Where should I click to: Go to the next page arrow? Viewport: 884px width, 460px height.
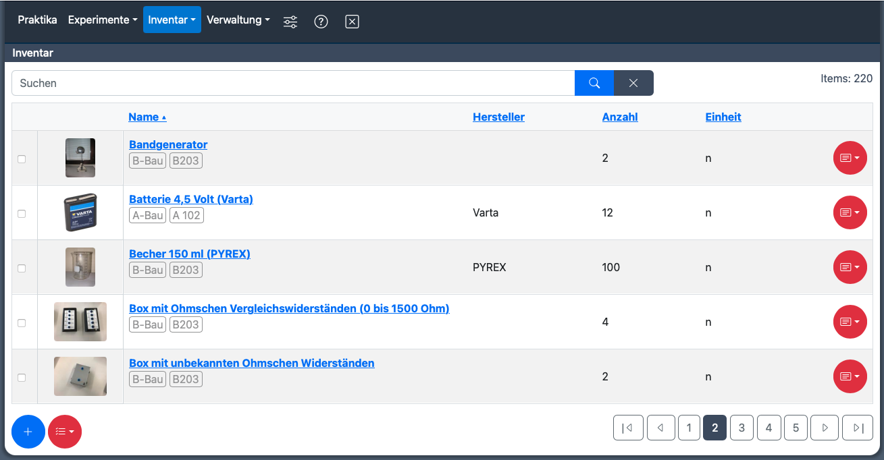pos(825,428)
